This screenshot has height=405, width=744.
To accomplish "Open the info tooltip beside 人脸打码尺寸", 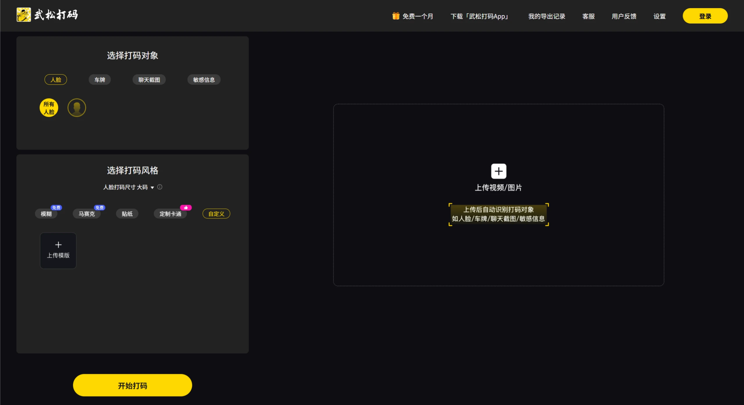I will point(160,187).
